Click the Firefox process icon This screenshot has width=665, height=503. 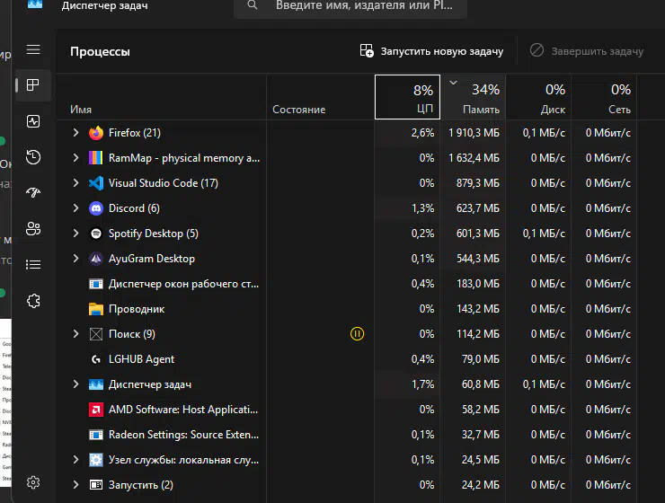[96, 133]
